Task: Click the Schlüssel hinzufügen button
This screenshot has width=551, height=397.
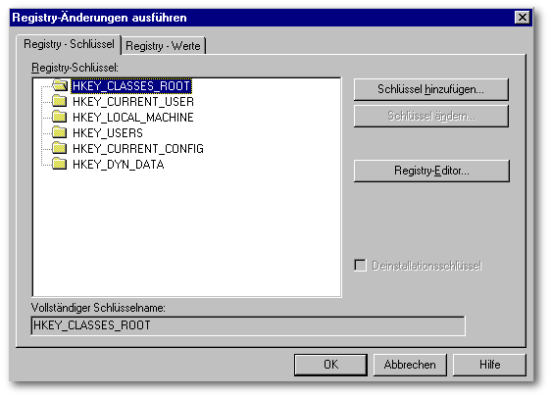Action: coord(431,89)
